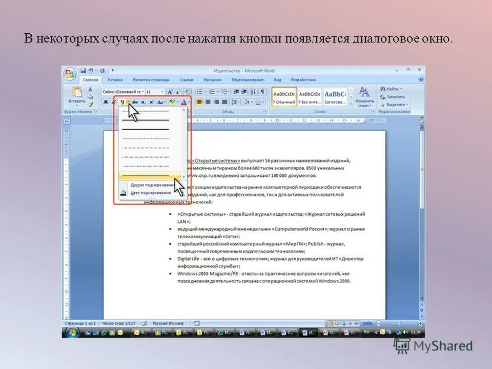Click the Найти find button
Screen dimensions: 492x369
(391, 89)
